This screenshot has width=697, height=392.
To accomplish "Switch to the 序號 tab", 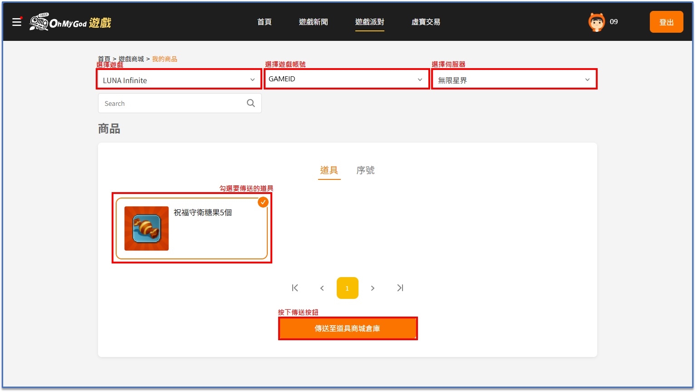I will tap(365, 170).
